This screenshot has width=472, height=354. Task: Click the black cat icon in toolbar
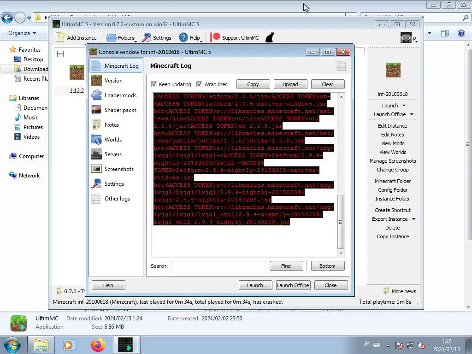tap(270, 38)
